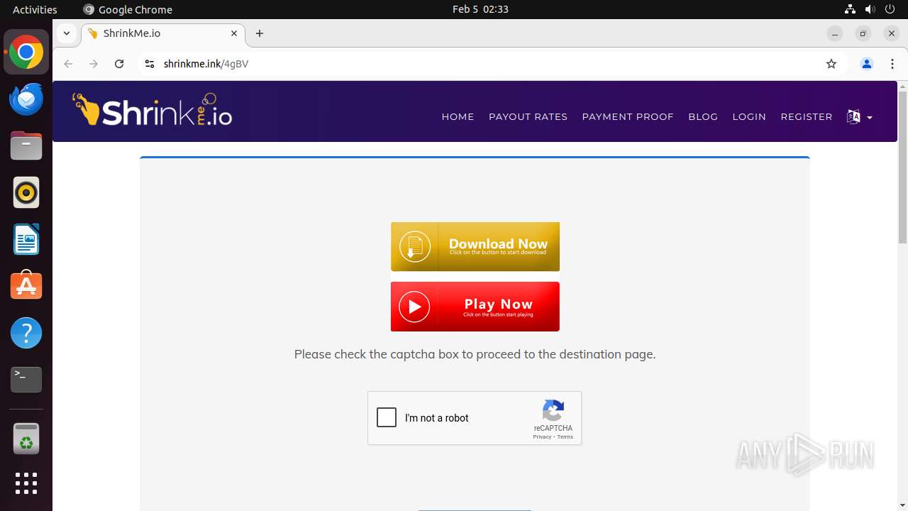Open PAYOUT RATES page
908x511 pixels.
point(528,117)
